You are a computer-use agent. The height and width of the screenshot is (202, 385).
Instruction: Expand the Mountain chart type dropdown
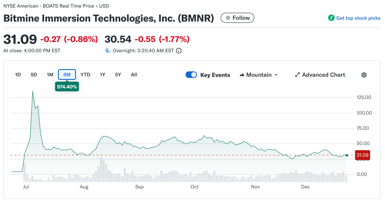pos(276,75)
